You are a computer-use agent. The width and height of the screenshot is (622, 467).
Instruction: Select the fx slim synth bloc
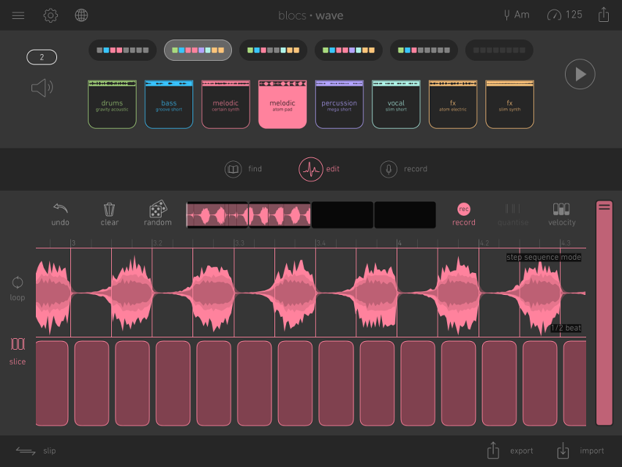[x=510, y=105]
